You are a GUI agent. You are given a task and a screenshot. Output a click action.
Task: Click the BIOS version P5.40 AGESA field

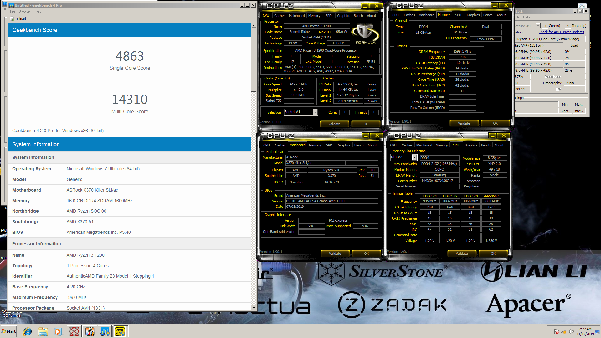tap(331, 201)
